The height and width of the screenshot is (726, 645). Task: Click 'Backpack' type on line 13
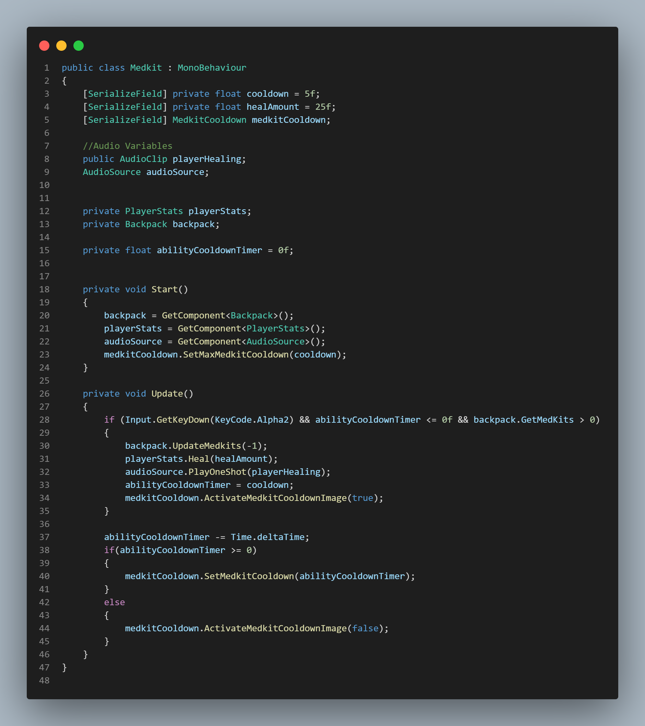pyautogui.click(x=146, y=224)
